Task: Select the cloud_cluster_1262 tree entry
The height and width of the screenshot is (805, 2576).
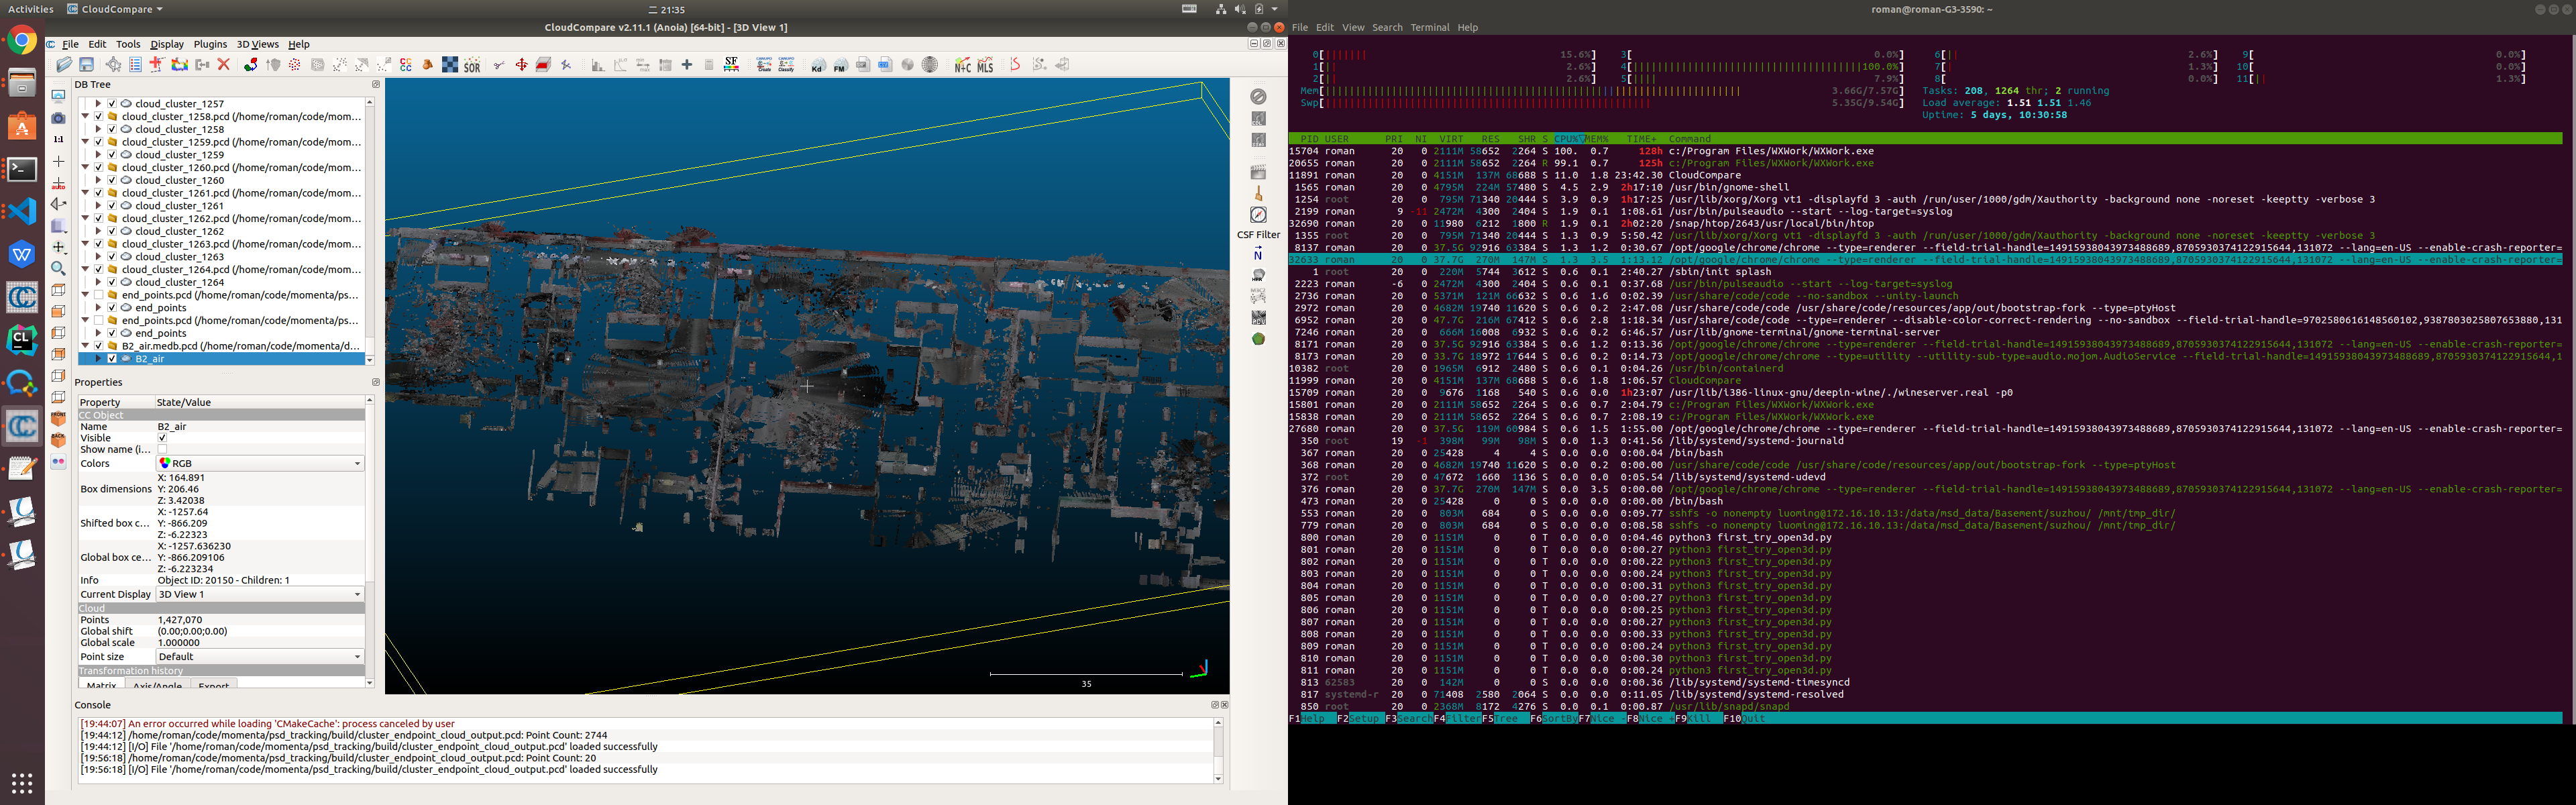Action: point(180,231)
